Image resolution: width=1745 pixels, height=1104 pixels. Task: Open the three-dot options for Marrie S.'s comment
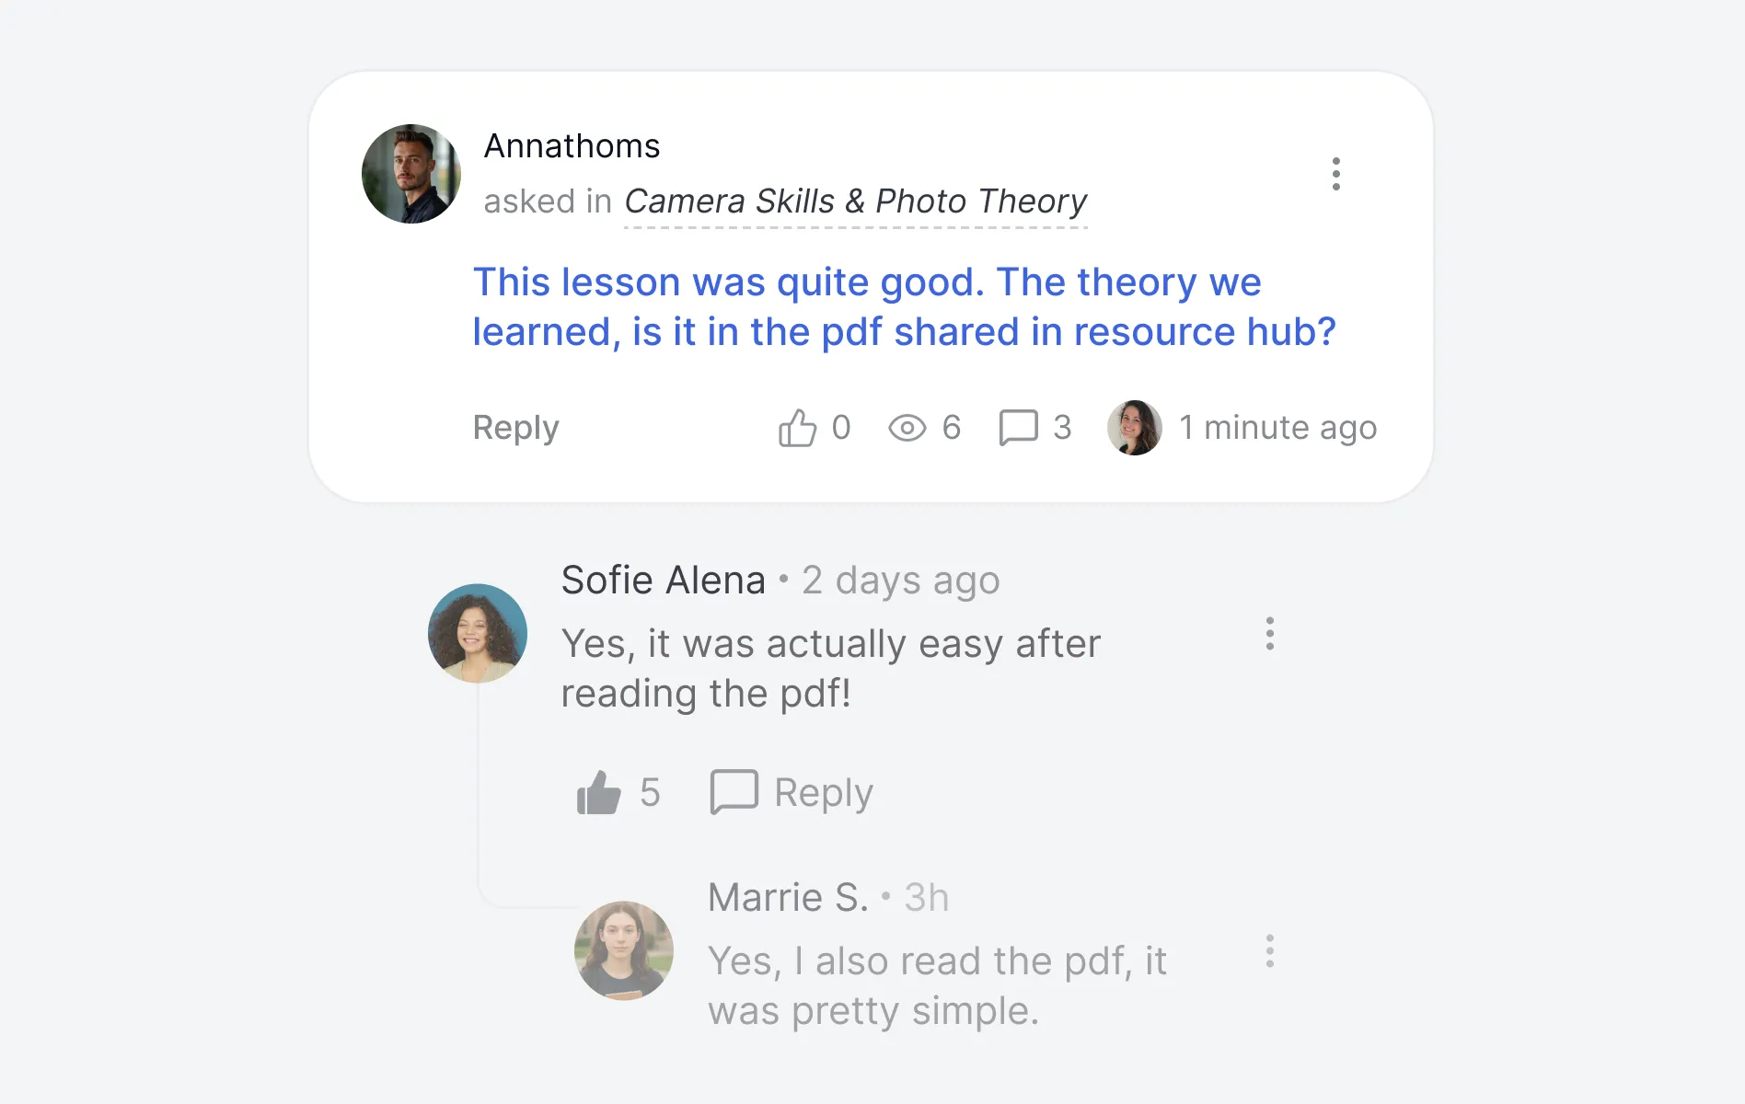click(x=1269, y=951)
